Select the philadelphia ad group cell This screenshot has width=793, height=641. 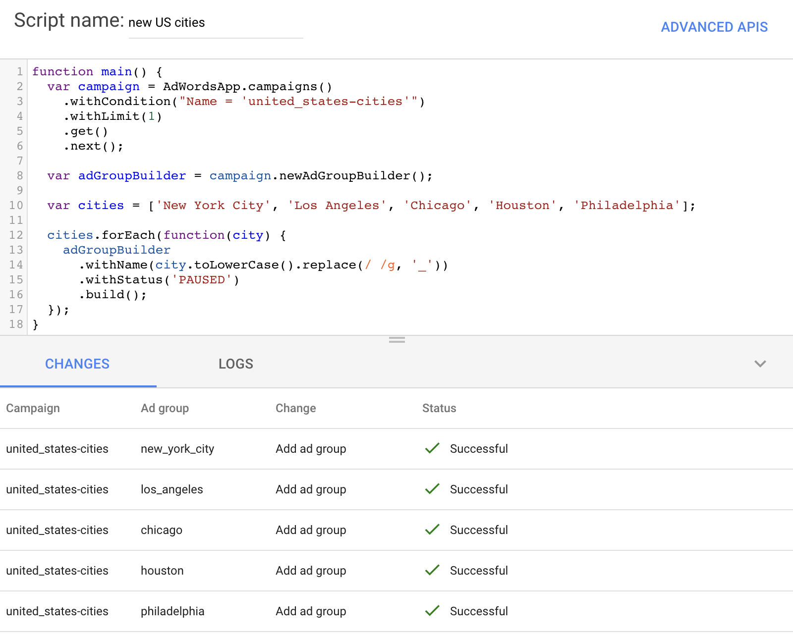[x=172, y=611]
